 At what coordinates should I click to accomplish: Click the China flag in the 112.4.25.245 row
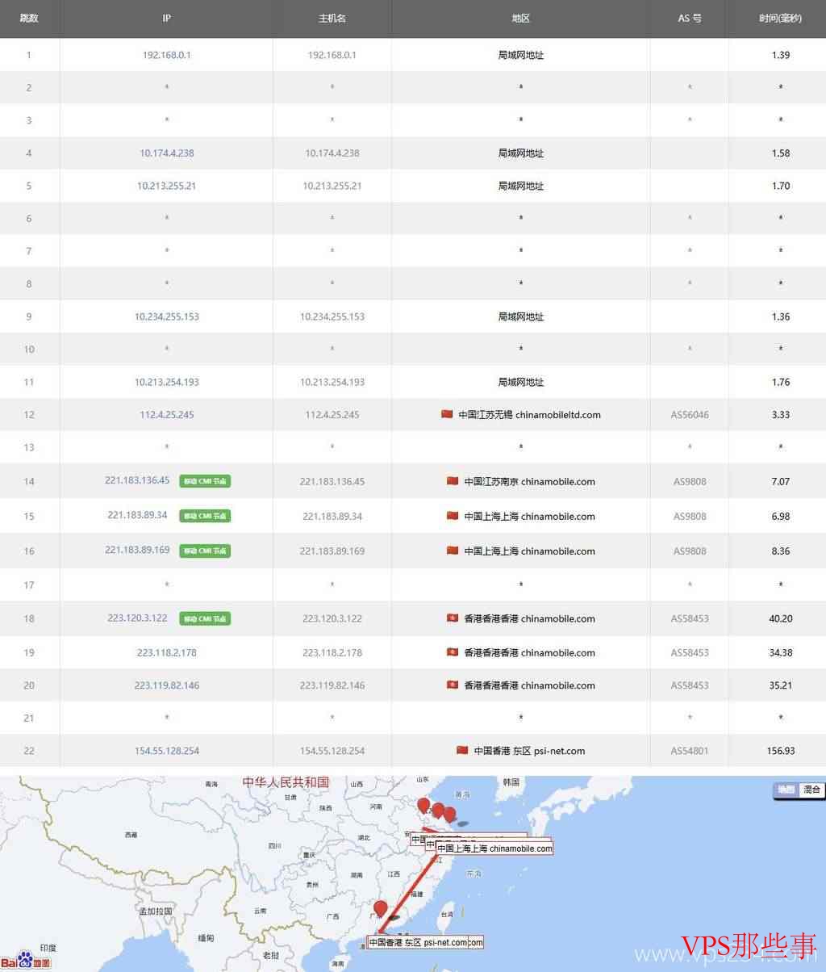click(x=447, y=414)
